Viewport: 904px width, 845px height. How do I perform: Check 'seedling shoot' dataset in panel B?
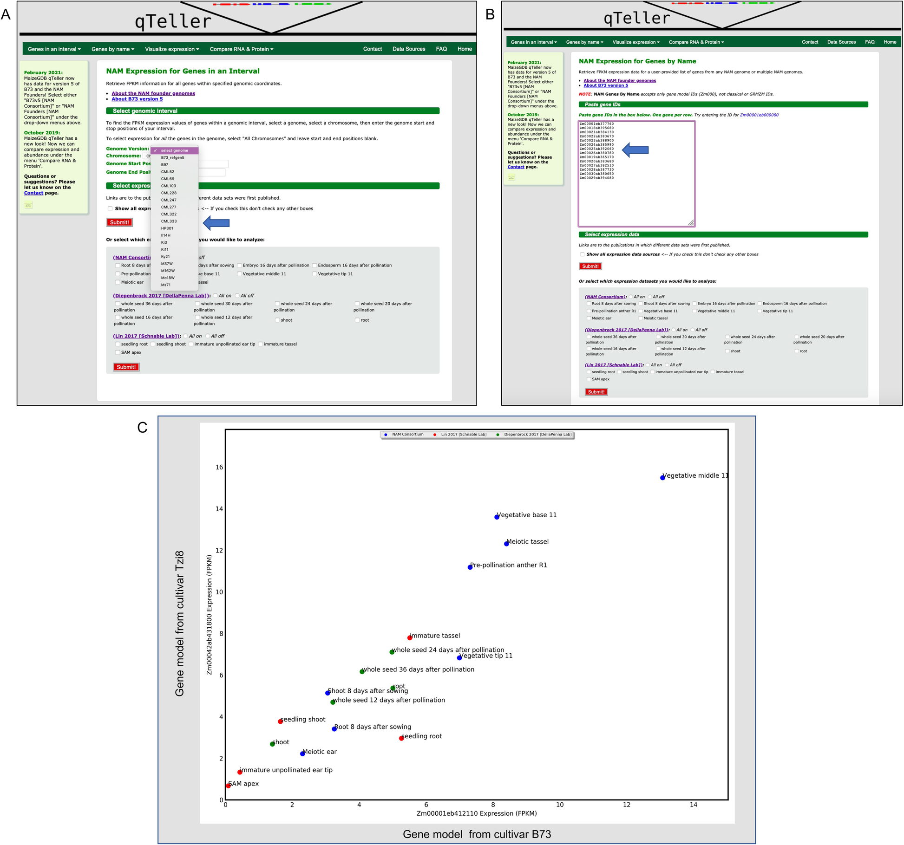coord(620,372)
